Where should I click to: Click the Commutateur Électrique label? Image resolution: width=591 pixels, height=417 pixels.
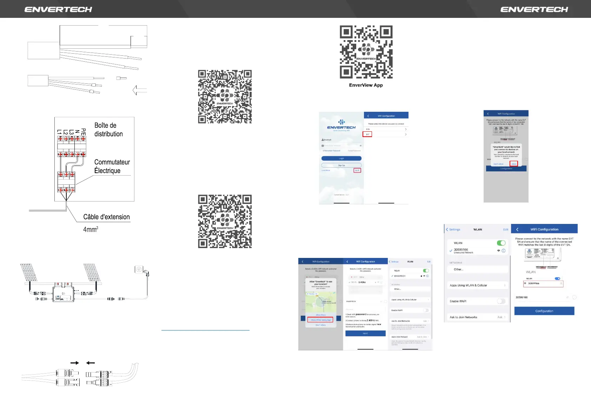(x=112, y=166)
